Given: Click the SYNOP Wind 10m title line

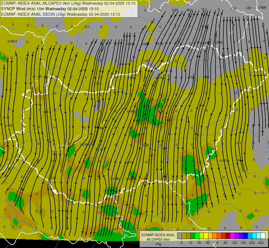Looking at the screenshot, I should pyautogui.click(x=50, y=9).
